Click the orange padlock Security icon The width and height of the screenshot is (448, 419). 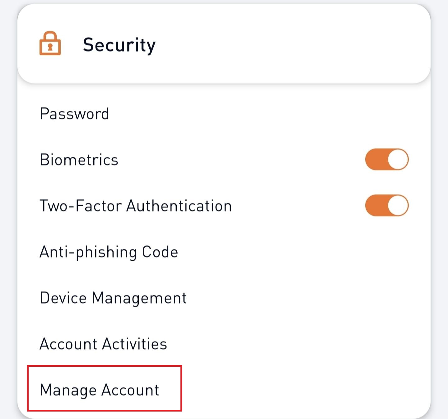(50, 43)
